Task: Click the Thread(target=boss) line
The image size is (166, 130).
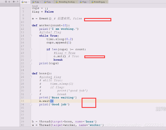Action: [64, 122]
